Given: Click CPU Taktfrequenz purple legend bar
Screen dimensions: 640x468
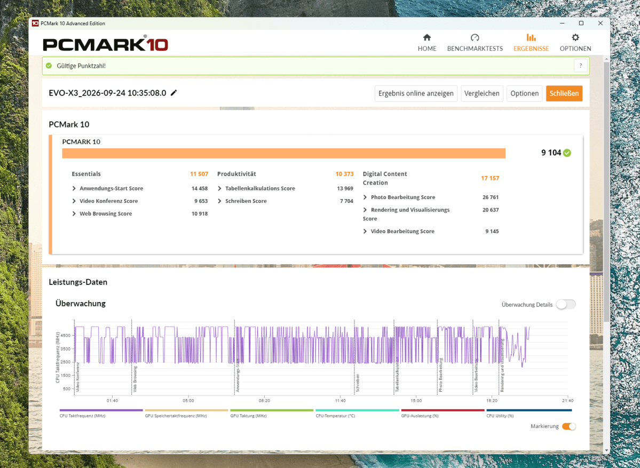Looking at the screenshot, I should (101, 410).
